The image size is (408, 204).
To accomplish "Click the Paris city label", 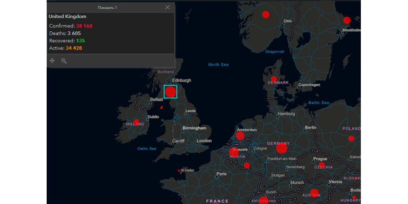I will 222,174.
